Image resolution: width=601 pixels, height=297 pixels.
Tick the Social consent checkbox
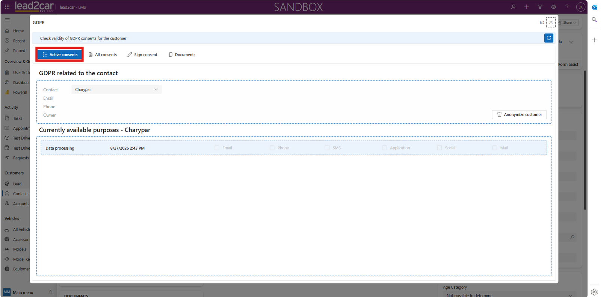(439, 148)
